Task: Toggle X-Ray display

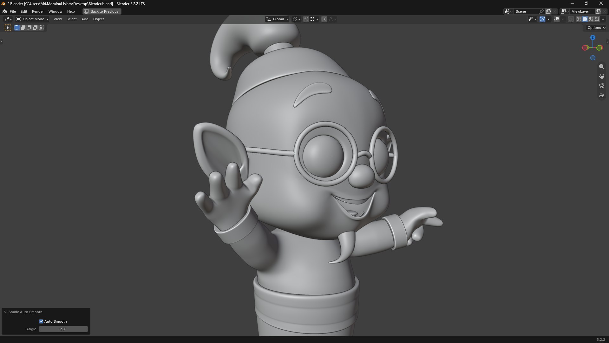Action: tap(571, 19)
